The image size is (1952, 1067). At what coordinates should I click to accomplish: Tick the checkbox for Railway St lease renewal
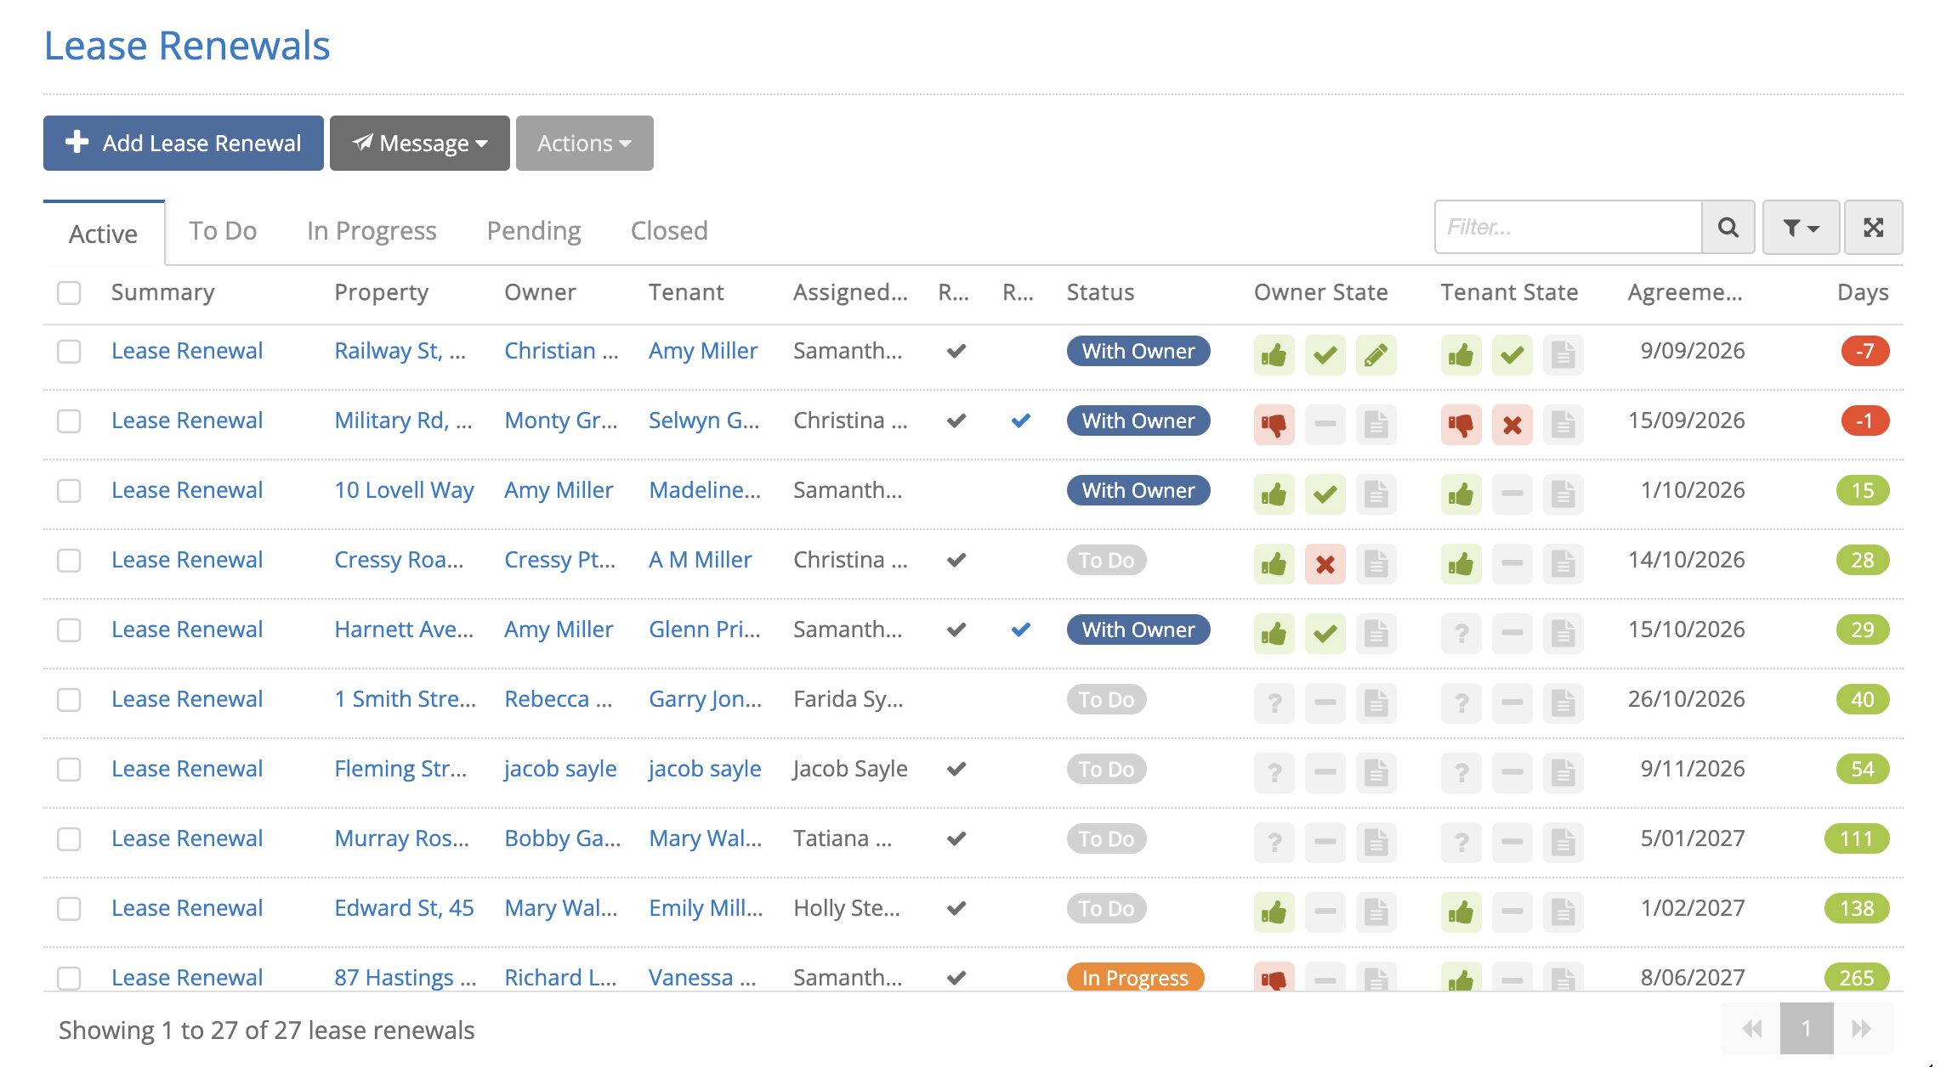[69, 351]
